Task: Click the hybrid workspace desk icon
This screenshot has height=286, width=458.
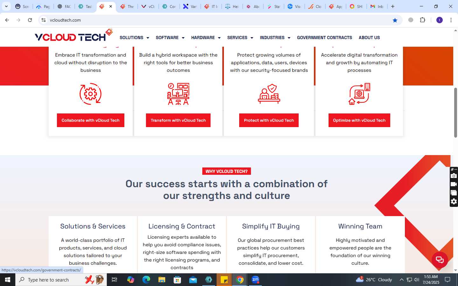Action: pyautogui.click(x=178, y=94)
